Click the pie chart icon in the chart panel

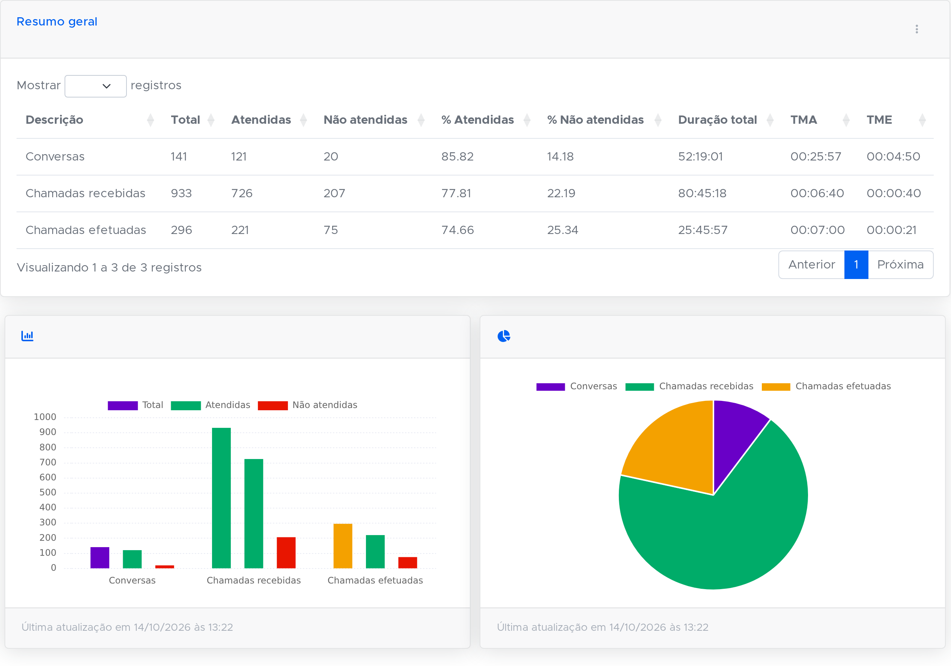504,336
